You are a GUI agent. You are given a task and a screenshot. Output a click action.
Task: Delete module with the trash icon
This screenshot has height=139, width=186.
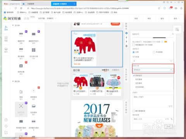click(126, 46)
